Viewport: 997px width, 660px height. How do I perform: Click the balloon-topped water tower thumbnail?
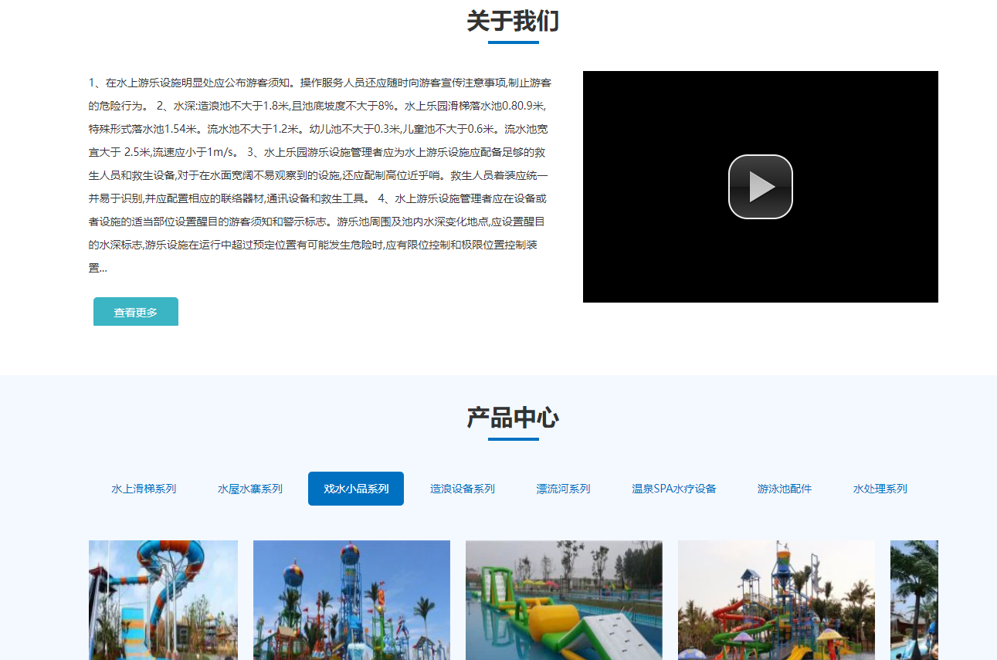click(x=351, y=600)
